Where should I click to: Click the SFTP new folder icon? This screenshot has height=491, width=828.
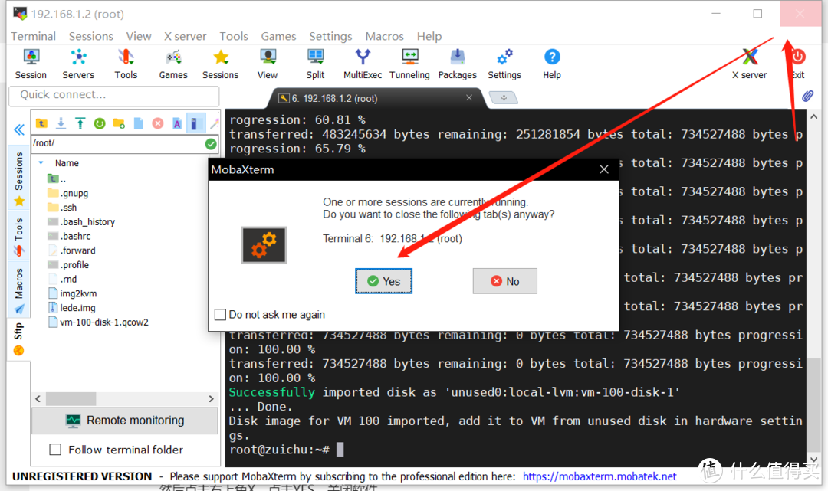click(x=119, y=123)
